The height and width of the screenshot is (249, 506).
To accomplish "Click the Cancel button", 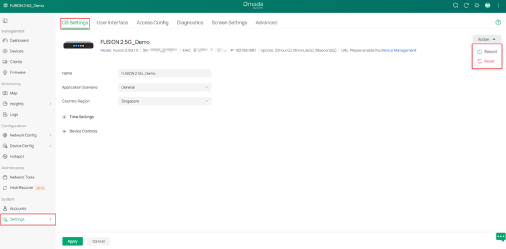I will click(98, 241).
